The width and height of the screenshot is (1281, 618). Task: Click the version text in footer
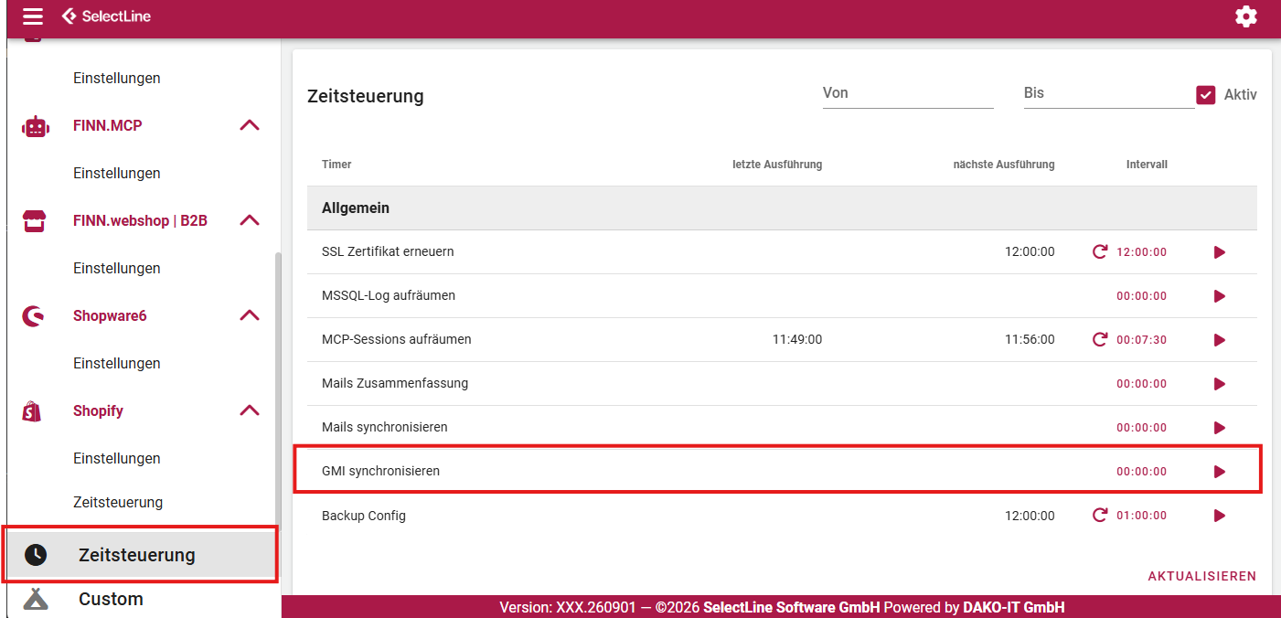[568, 607]
